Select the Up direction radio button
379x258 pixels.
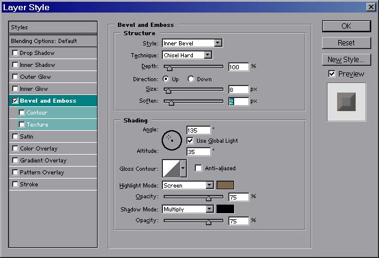pyautogui.click(x=166, y=79)
